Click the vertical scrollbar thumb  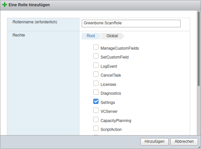point(199,49)
